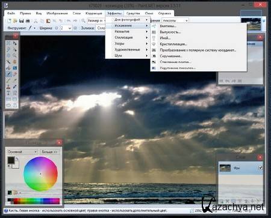Swap primary and secondary colors arrow
The image size is (271, 218).
coord(17,159)
